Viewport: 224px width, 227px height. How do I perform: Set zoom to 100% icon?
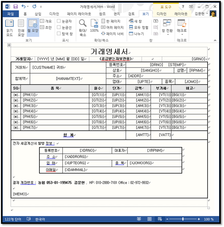94,26
